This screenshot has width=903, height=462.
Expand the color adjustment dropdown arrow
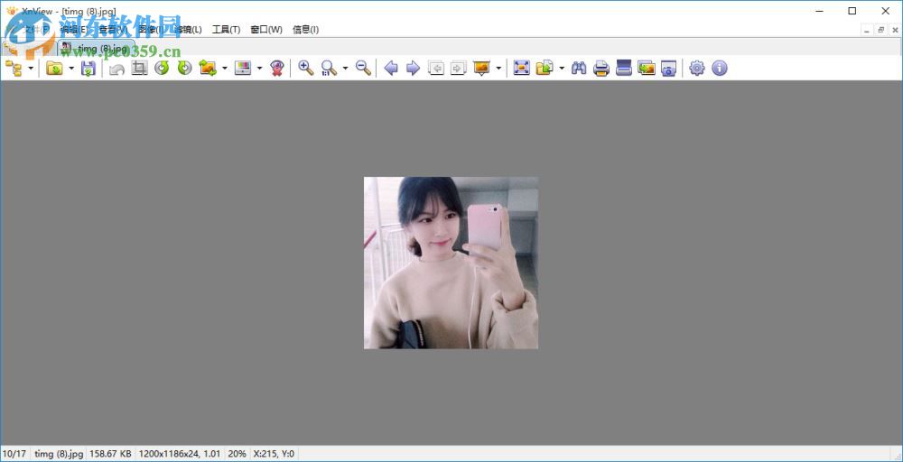259,69
